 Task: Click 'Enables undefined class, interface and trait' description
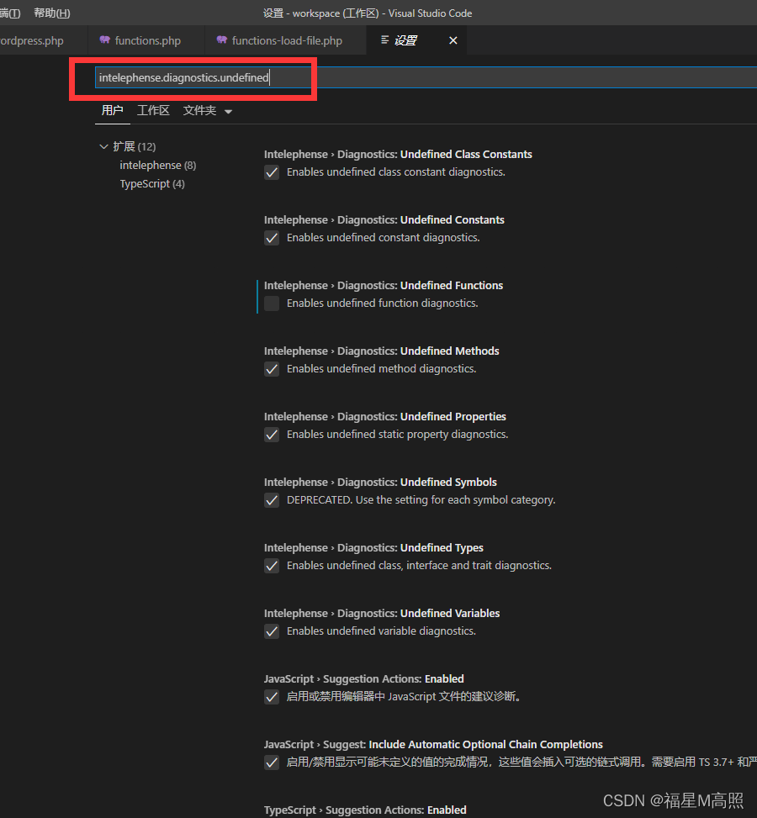[x=419, y=566]
